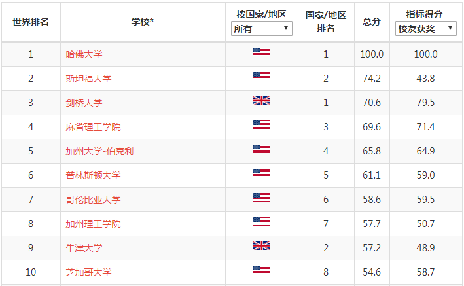The width and height of the screenshot is (464, 286).
Task: Click the US flag beside 斯坦福大学
Action: point(261,77)
